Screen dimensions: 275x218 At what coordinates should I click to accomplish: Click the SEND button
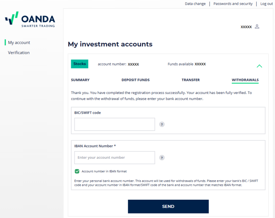168,206
